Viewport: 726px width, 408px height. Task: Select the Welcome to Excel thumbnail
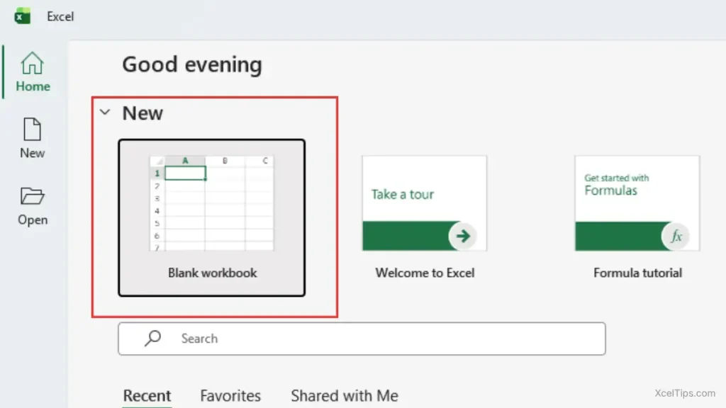coord(423,203)
